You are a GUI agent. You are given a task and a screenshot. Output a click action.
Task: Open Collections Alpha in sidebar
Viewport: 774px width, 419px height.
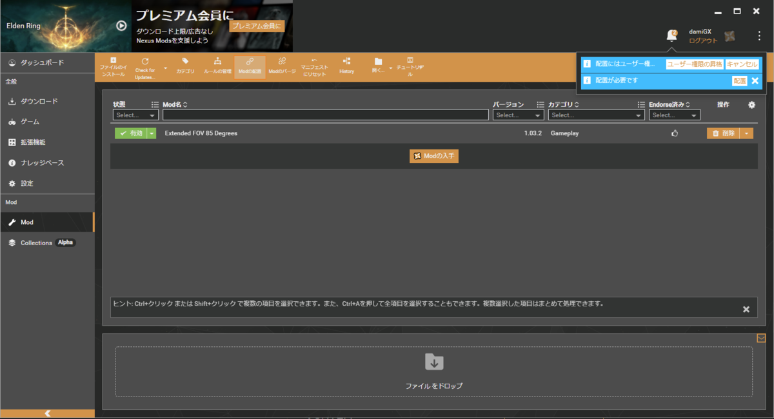pos(47,243)
